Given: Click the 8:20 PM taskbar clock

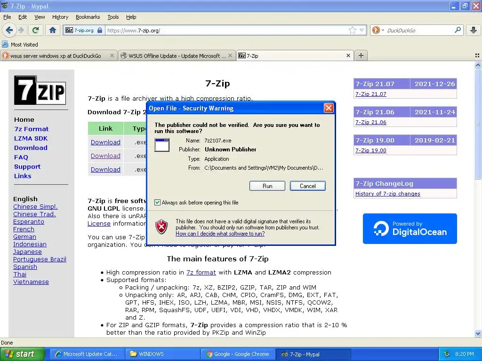Looking at the screenshot, I should pyautogui.click(x=464, y=354).
